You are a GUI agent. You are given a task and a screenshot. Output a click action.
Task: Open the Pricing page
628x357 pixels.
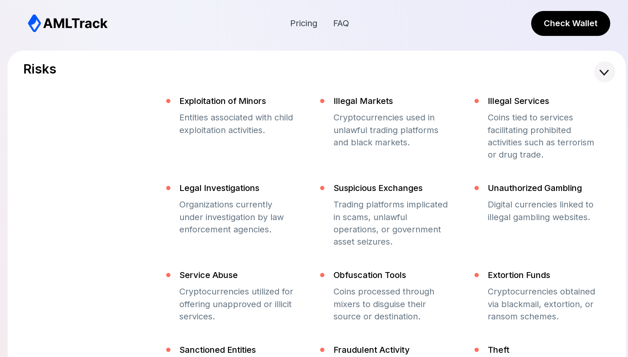pyautogui.click(x=304, y=23)
